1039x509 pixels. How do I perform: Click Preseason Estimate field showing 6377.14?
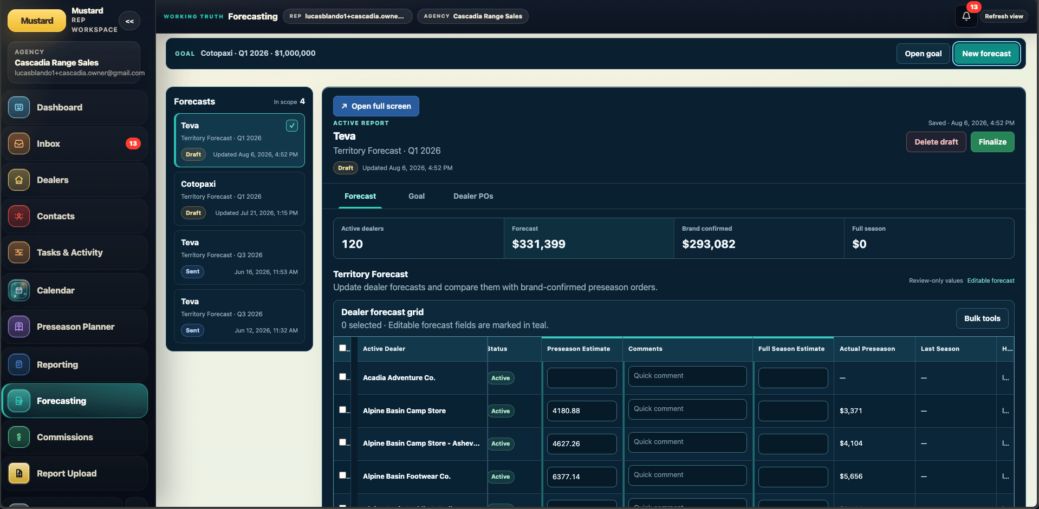(x=582, y=477)
